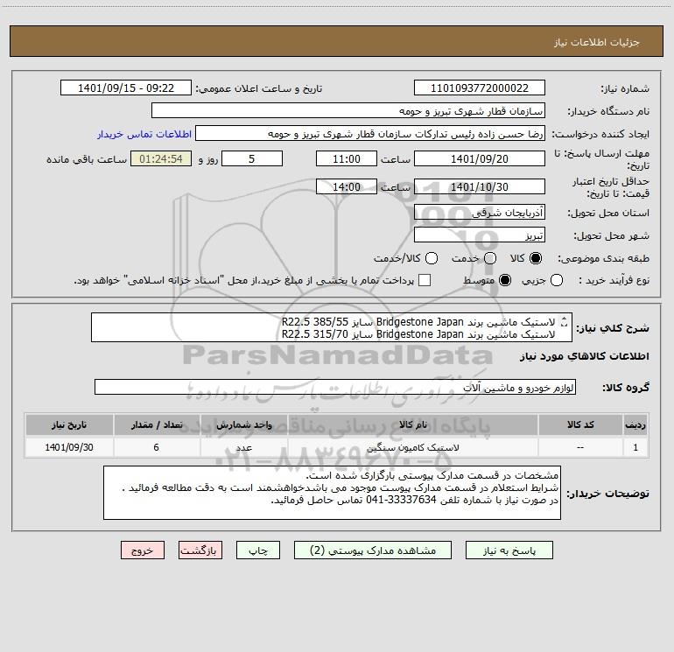Click the announcement date field 1401/09/15 - 09:22

coord(126,88)
